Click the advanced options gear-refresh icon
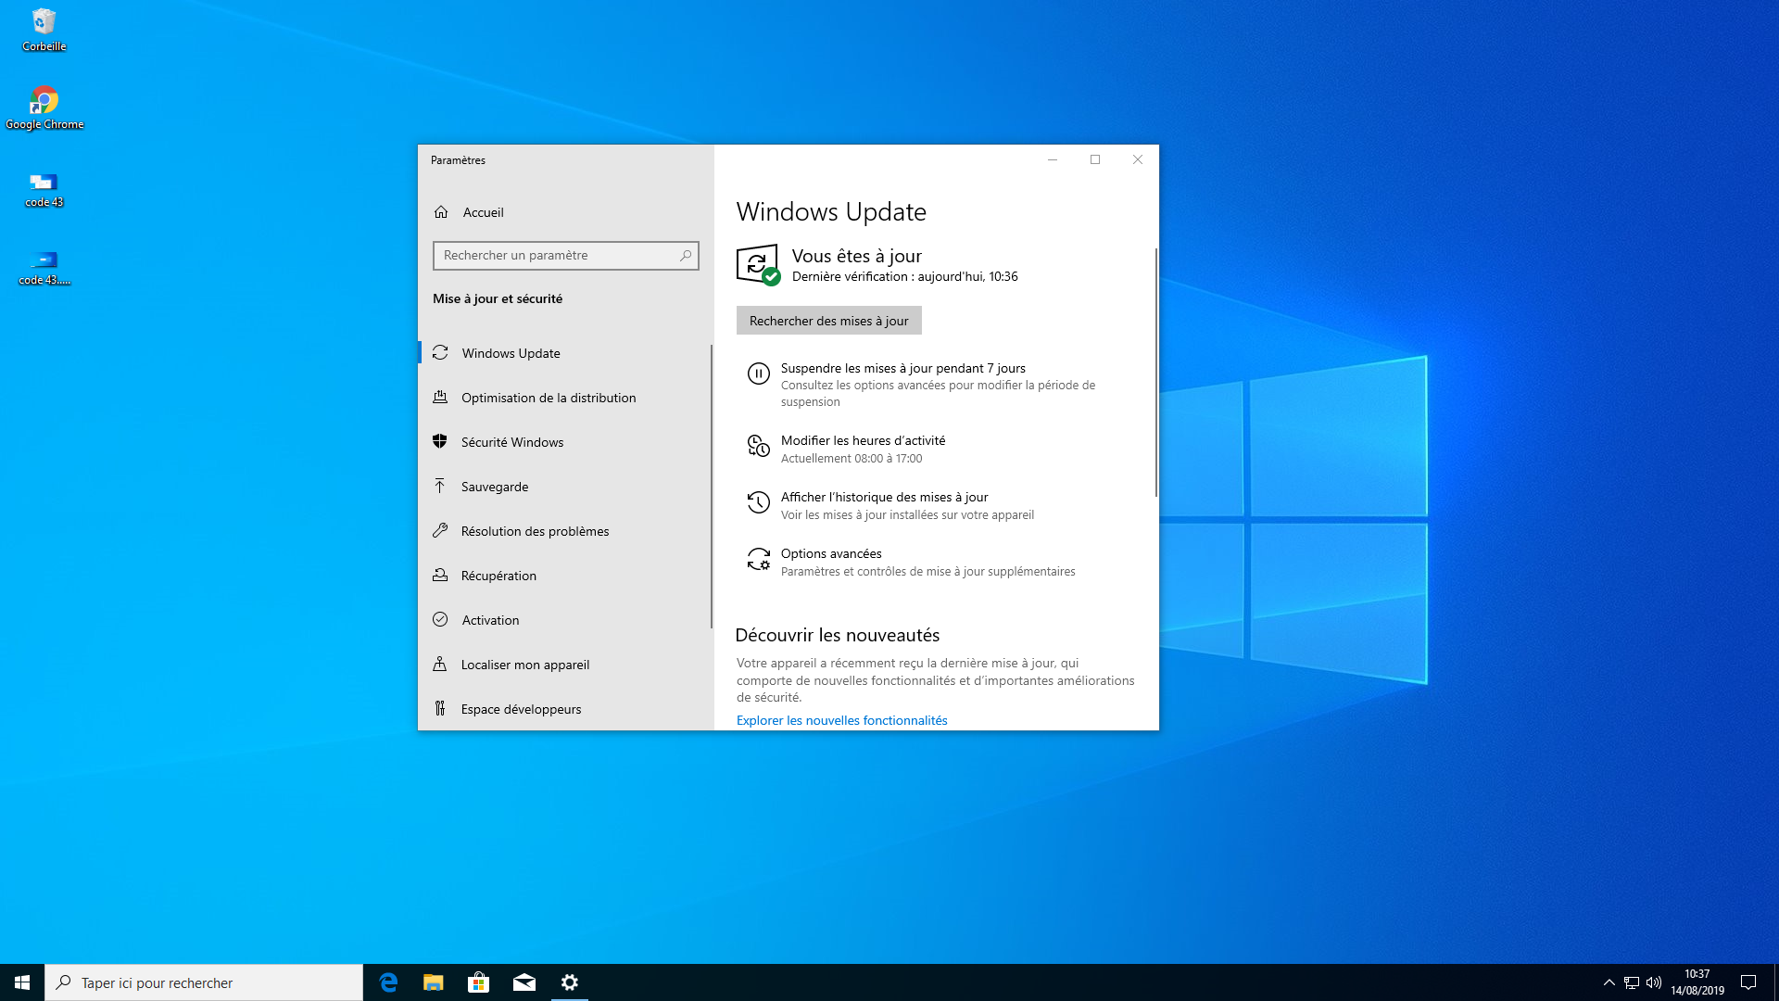This screenshot has height=1001, width=1779. point(758,559)
